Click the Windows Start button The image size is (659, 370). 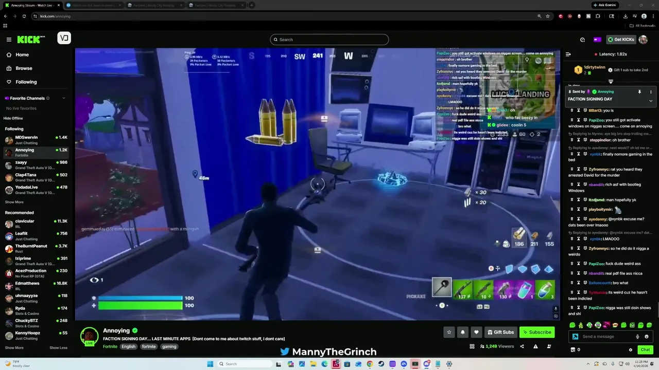pyautogui.click(x=210, y=364)
